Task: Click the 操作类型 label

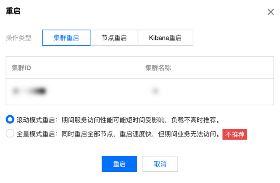Action: click(x=18, y=38)
